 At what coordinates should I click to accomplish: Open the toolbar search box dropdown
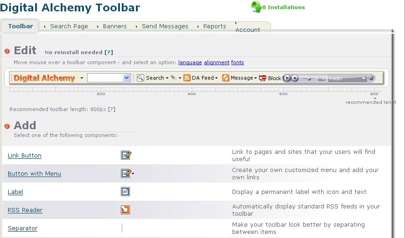[x=127, y=78]
